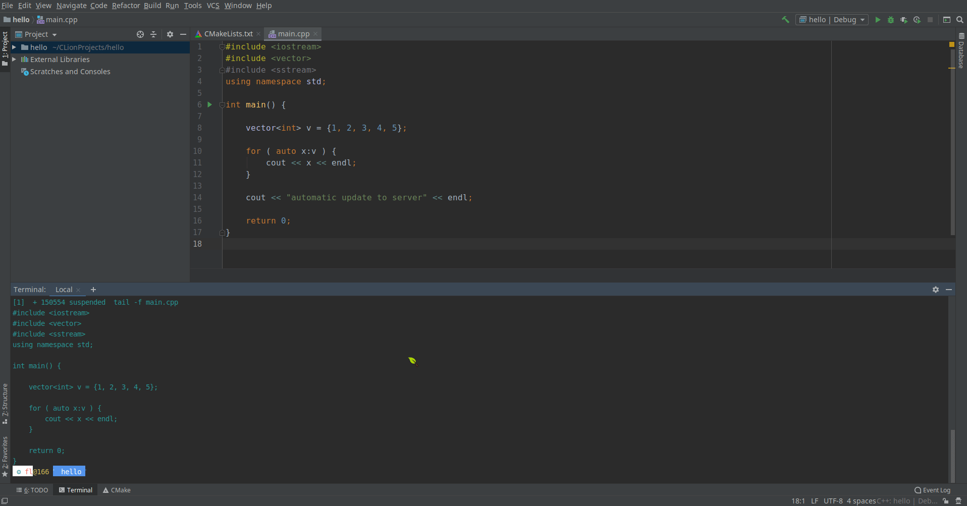Click the terminal panel vertical scrollbar
Viewport: 967px width, 506px height.
tap(952, 456)
